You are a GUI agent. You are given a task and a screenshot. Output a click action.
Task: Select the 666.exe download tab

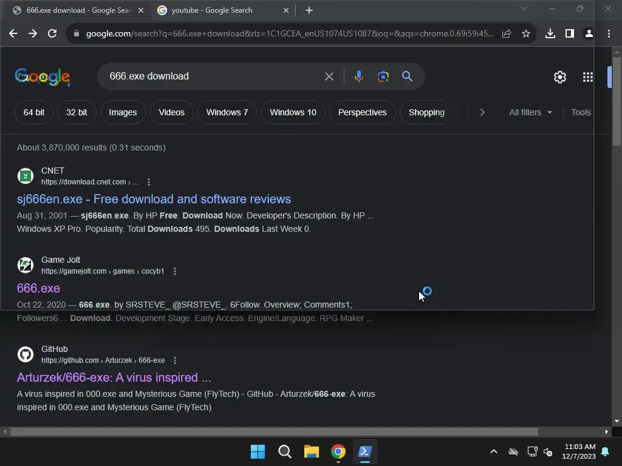(x=77, y=10)
